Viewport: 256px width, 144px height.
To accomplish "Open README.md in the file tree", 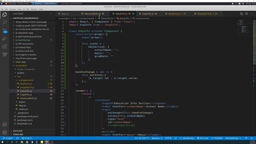I will 32,124.
